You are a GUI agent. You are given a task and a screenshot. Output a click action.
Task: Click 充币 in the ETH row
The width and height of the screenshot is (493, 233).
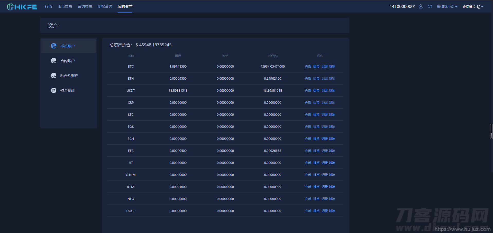[308, 79]
